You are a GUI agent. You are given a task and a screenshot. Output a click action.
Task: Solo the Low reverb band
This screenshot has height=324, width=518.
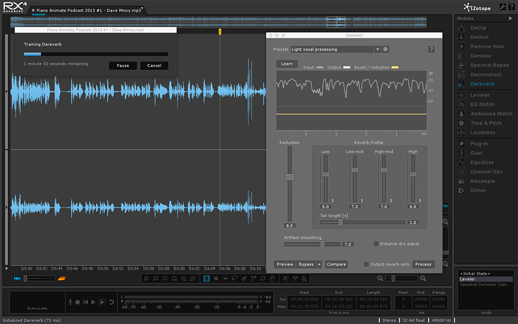[x=333, y=201]
